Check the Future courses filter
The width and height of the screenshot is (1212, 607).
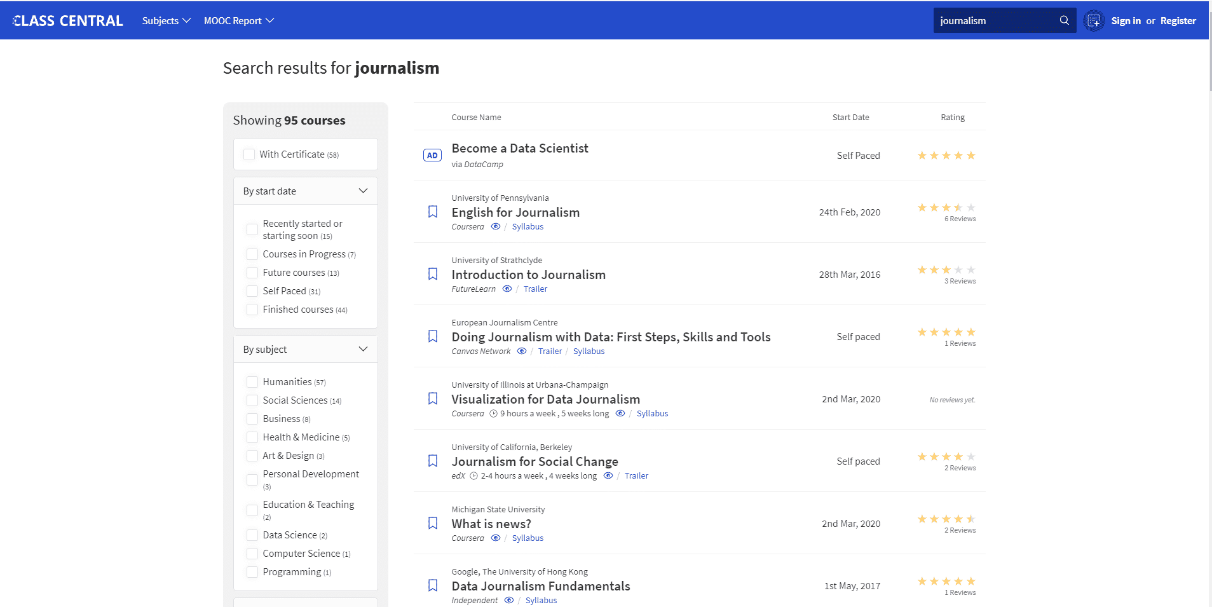[252, 273]
